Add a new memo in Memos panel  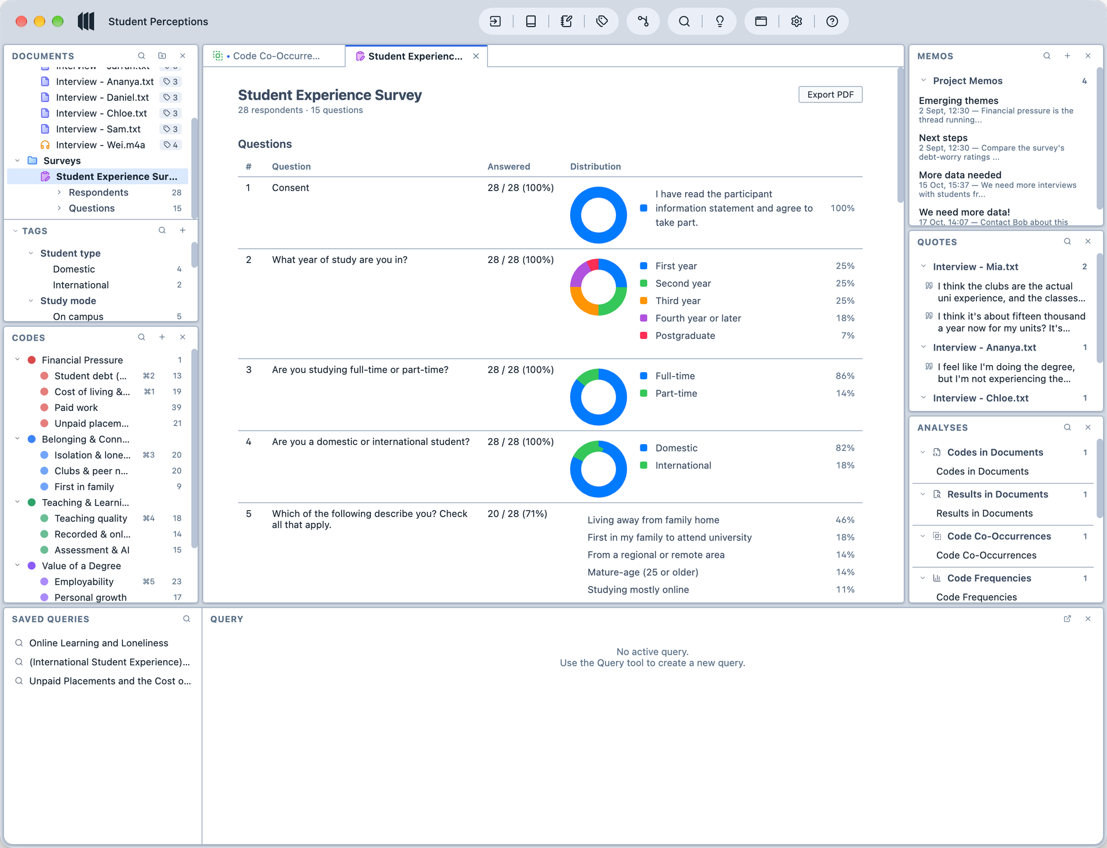(x=1067, y=56)
